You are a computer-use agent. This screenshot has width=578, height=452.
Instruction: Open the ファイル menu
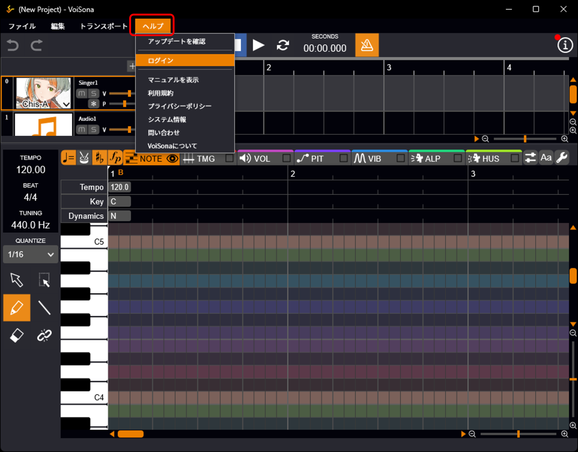22,26
